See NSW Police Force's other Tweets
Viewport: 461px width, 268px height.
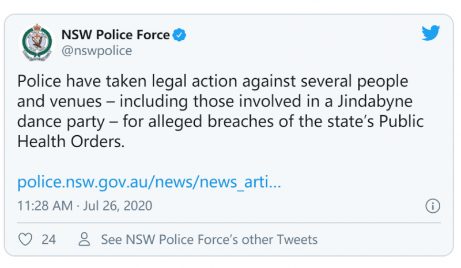pos(209,239)
